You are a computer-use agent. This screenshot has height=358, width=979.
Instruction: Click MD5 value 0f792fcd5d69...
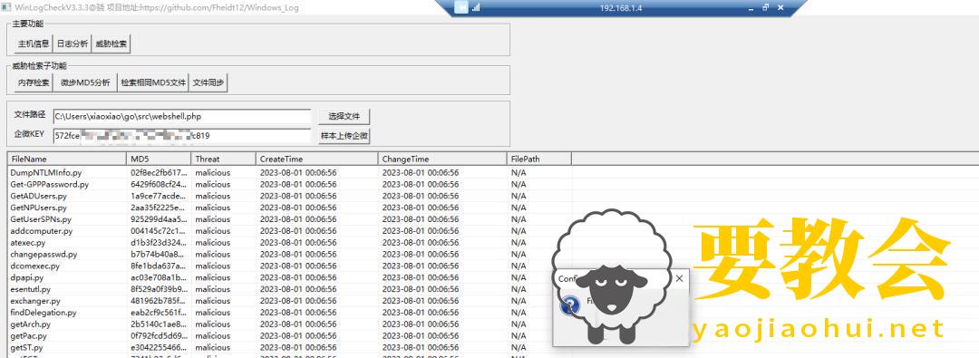(159, 335)
